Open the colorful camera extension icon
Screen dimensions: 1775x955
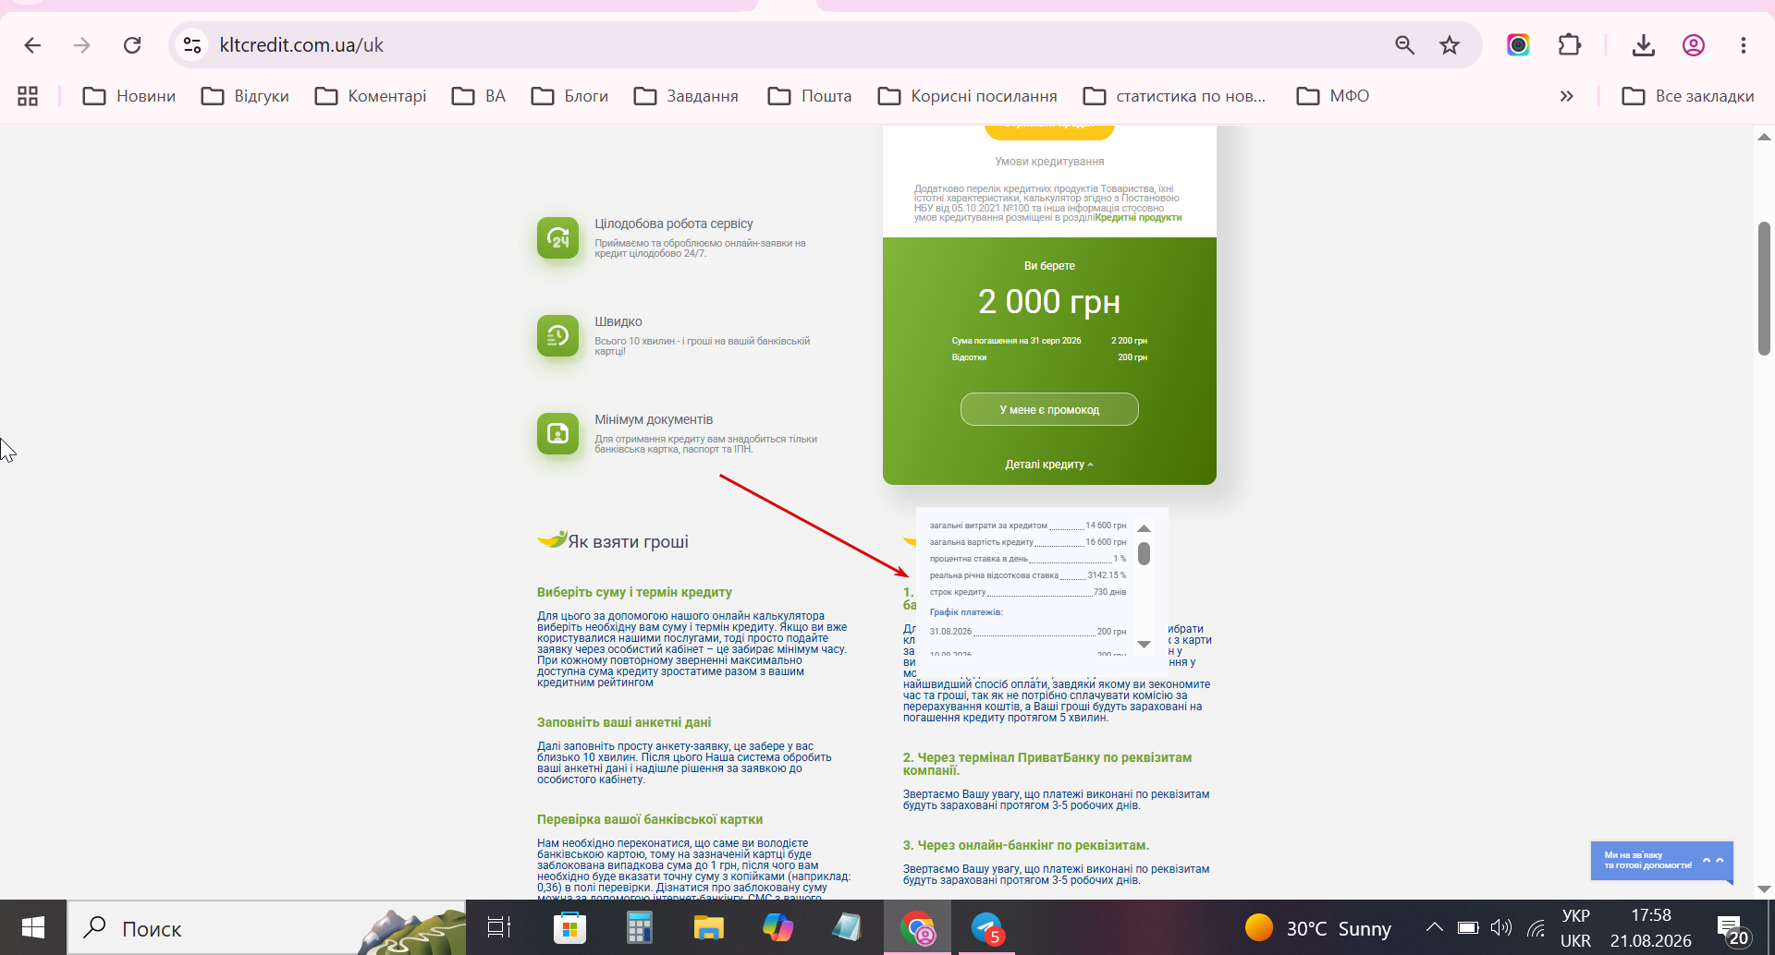(x=1518, y=45)
